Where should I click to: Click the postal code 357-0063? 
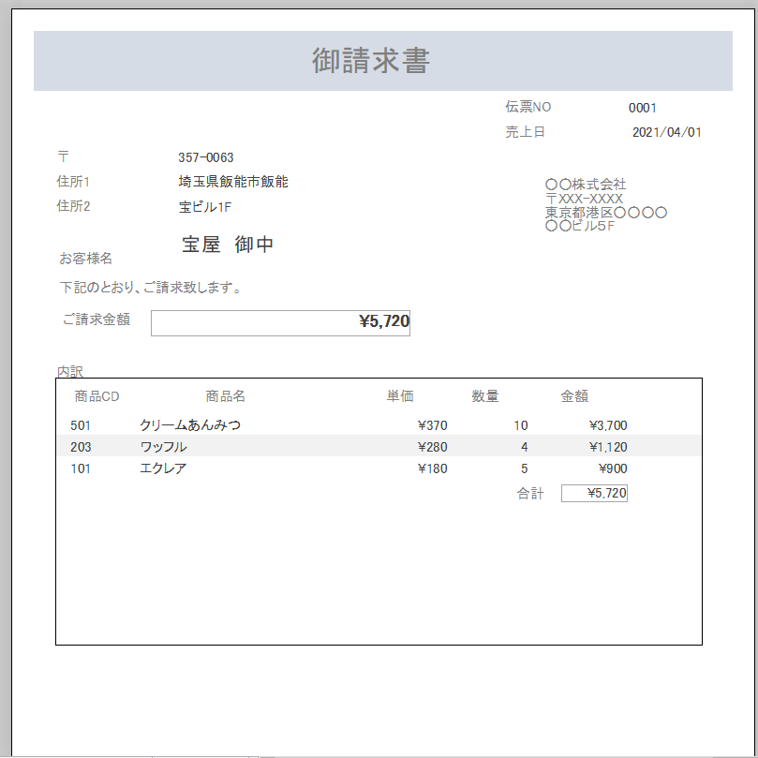click(205, 157)
